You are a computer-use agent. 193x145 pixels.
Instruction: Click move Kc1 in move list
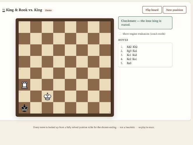click(x=129, y=55)
